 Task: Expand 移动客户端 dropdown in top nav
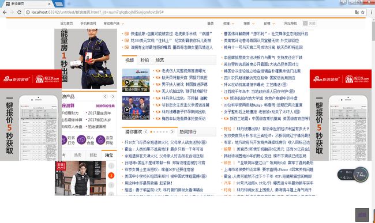pyautogui.click(x=114, y=24)
